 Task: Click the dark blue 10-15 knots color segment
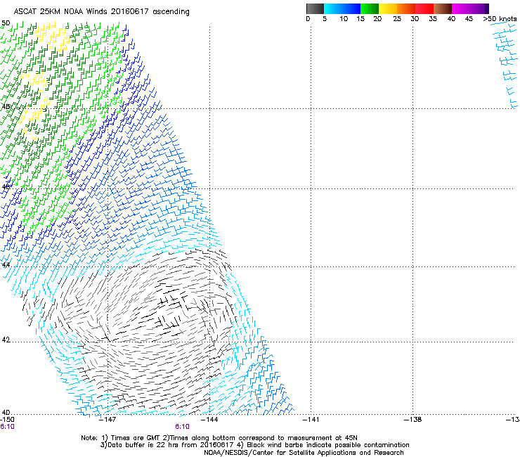tap(351, 8)
